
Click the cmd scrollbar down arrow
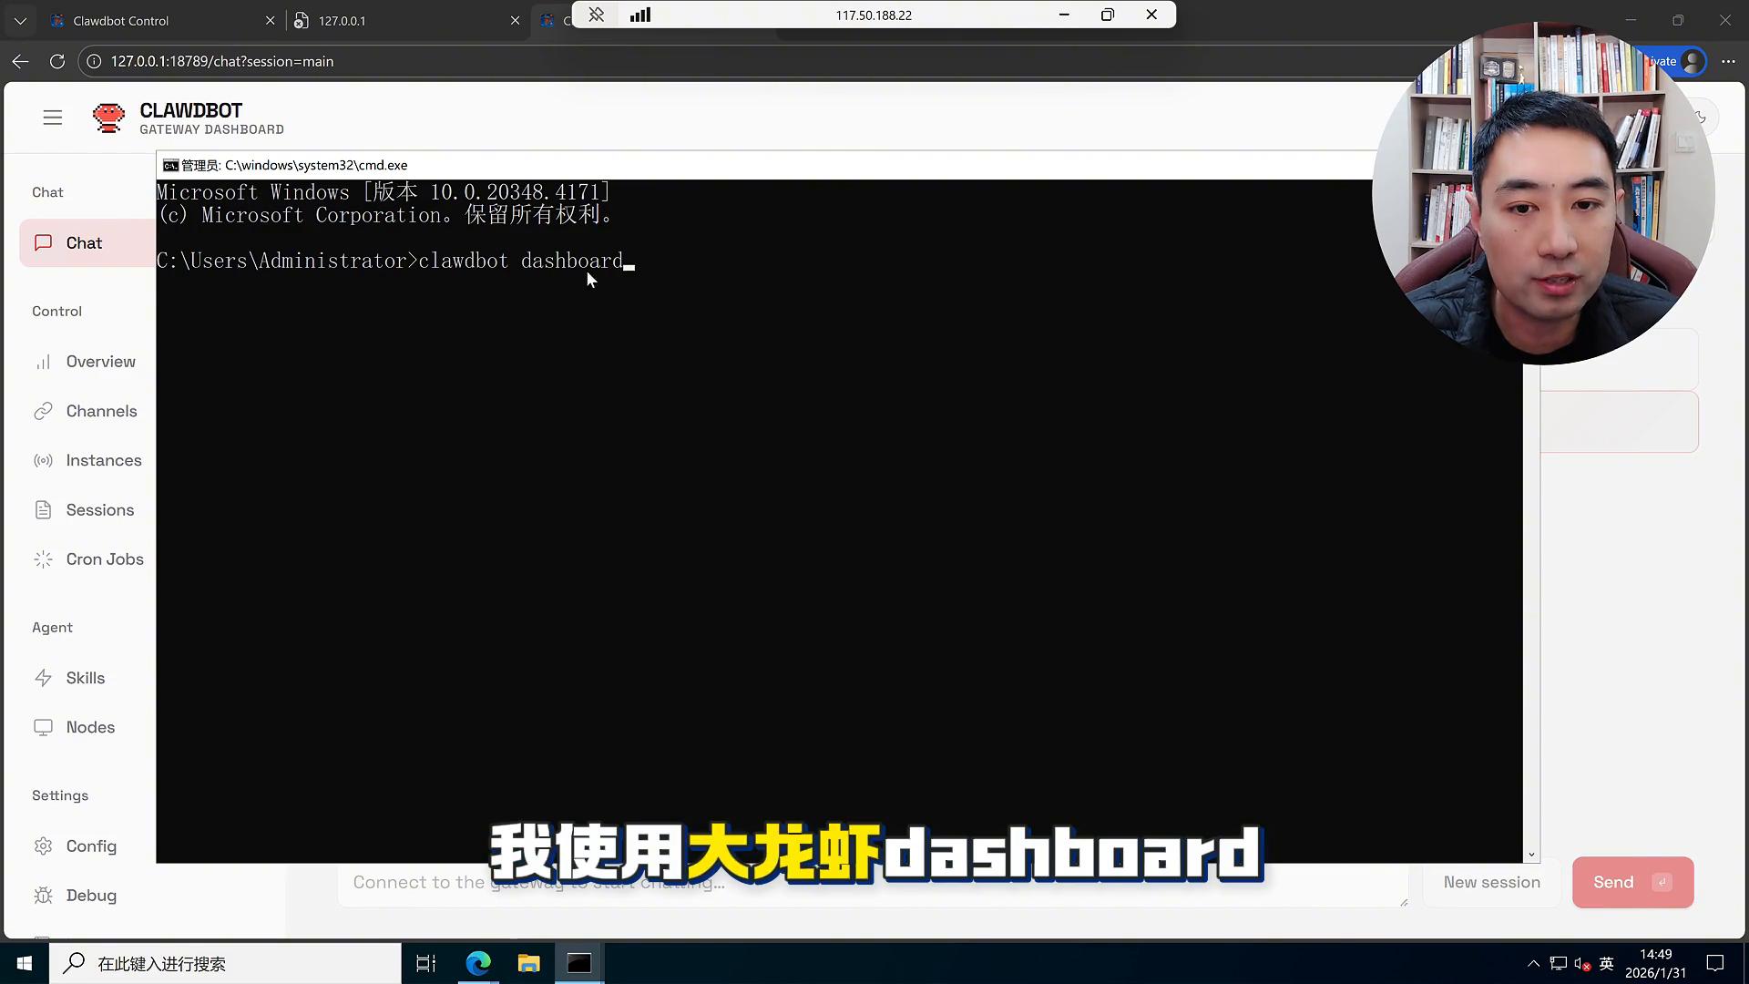click(1531, 855)
